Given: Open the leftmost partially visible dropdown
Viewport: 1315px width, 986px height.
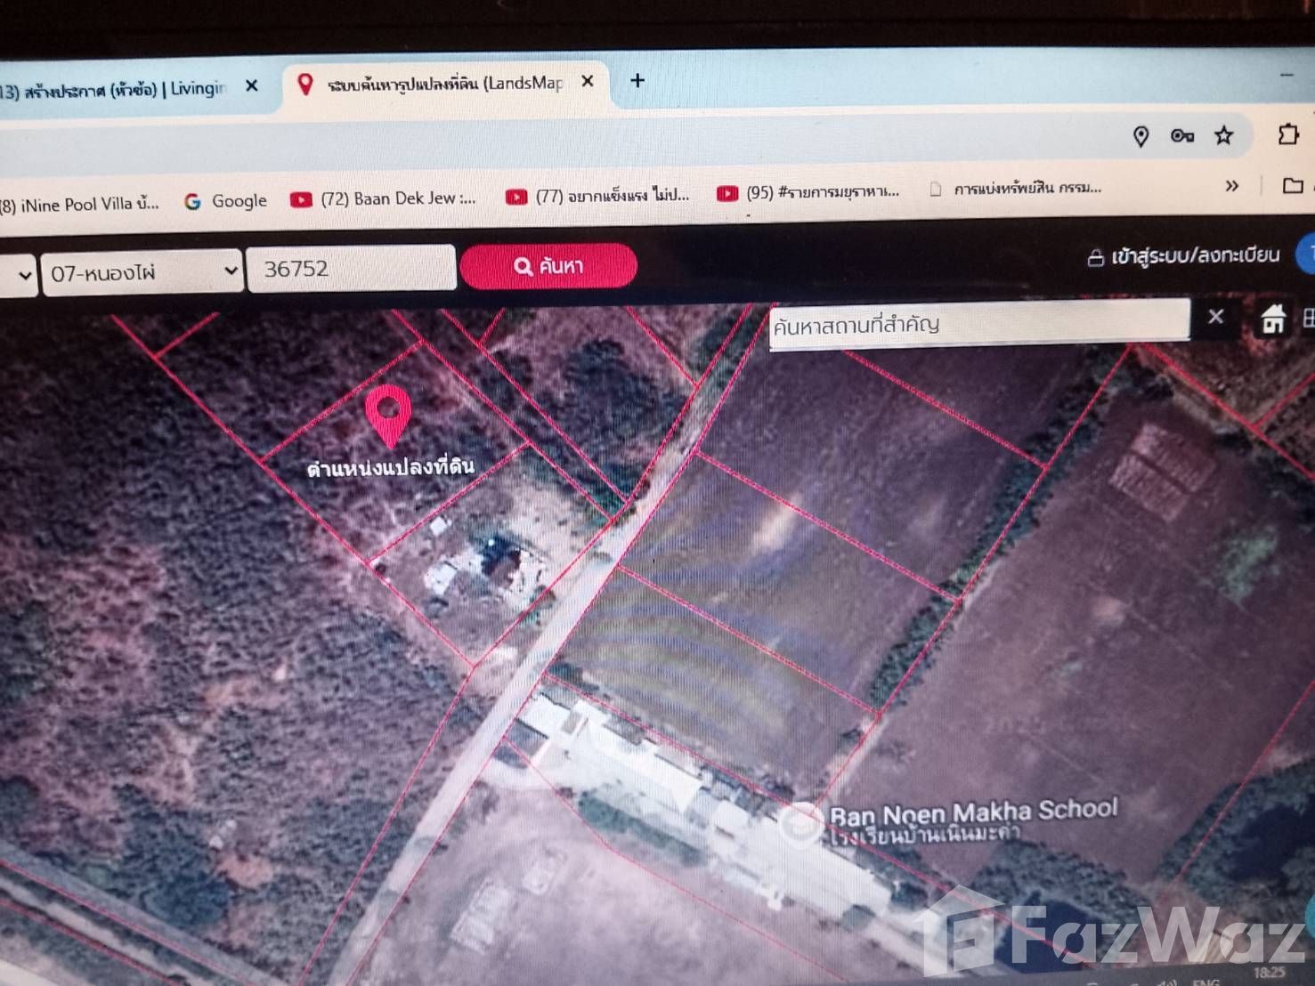Looking at the screenshot, I should coord(18,274).
